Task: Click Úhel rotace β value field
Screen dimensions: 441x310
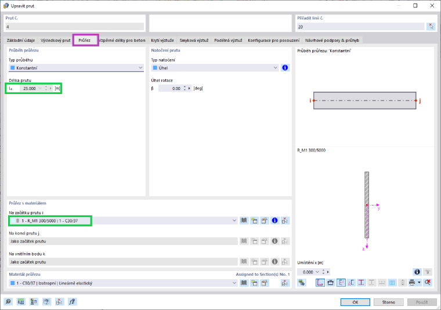Action: (x=170, y=88)
